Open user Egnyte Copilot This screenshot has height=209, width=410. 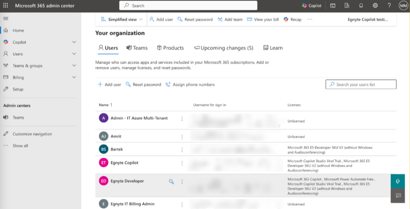click(124, 163)
